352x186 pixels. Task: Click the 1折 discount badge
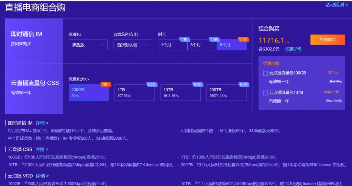point(185,39)
